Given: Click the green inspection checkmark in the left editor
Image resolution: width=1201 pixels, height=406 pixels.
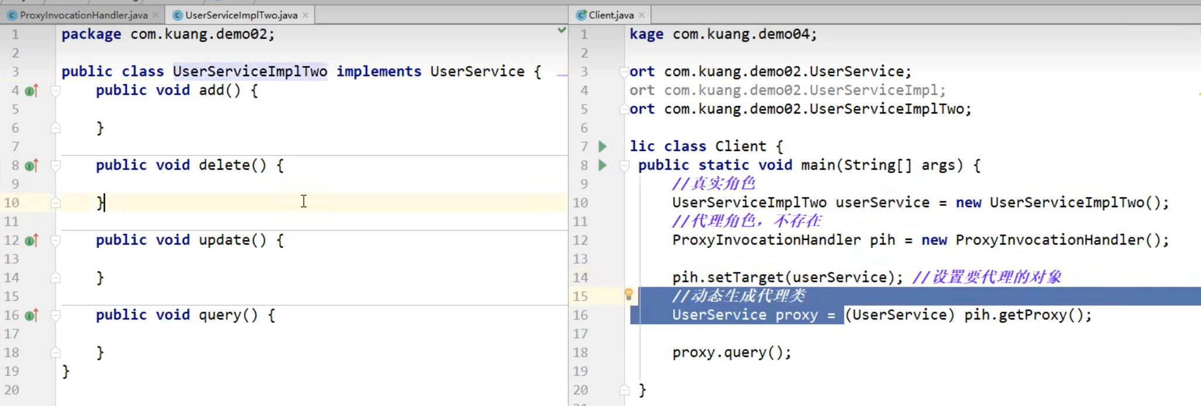Looking at the screenshot, I should [561, 30].
